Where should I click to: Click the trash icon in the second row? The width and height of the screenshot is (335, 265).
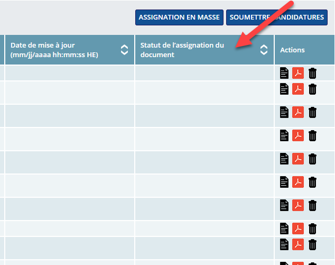click(x=312, y=89)
